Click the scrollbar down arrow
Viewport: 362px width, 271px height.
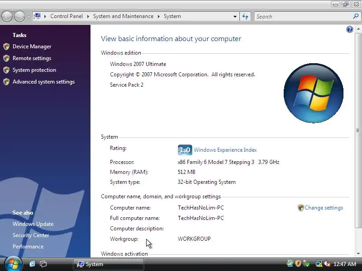pos(358,254)
